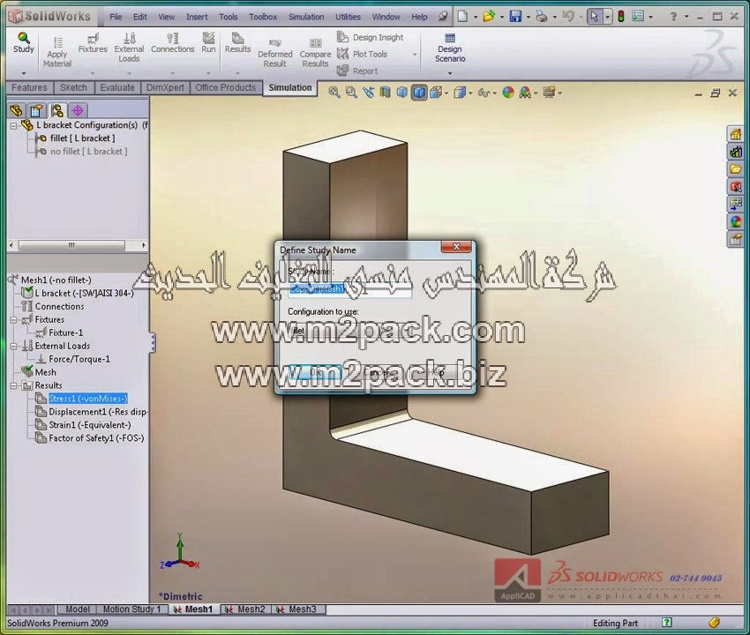Select External Loads tool
This screenshot has height=635, width=750.
(x=129, y=48)
